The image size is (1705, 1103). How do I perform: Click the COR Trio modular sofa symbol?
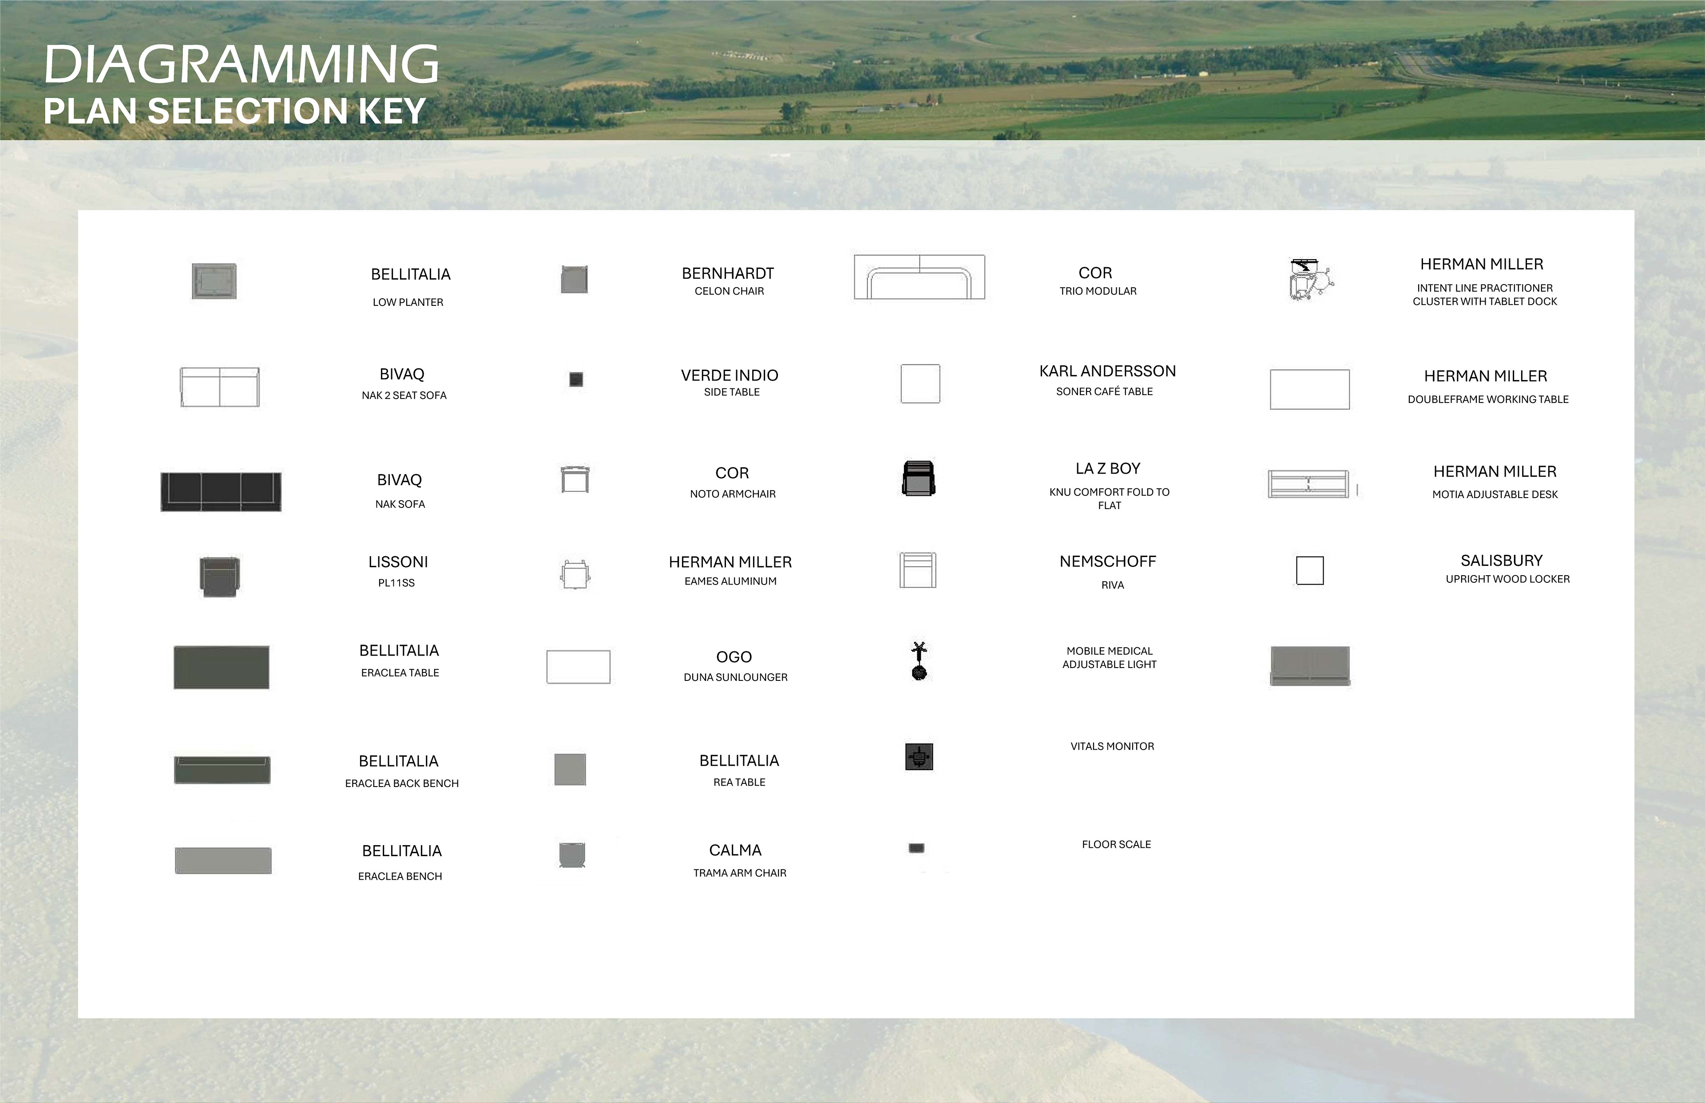[919, 277]
